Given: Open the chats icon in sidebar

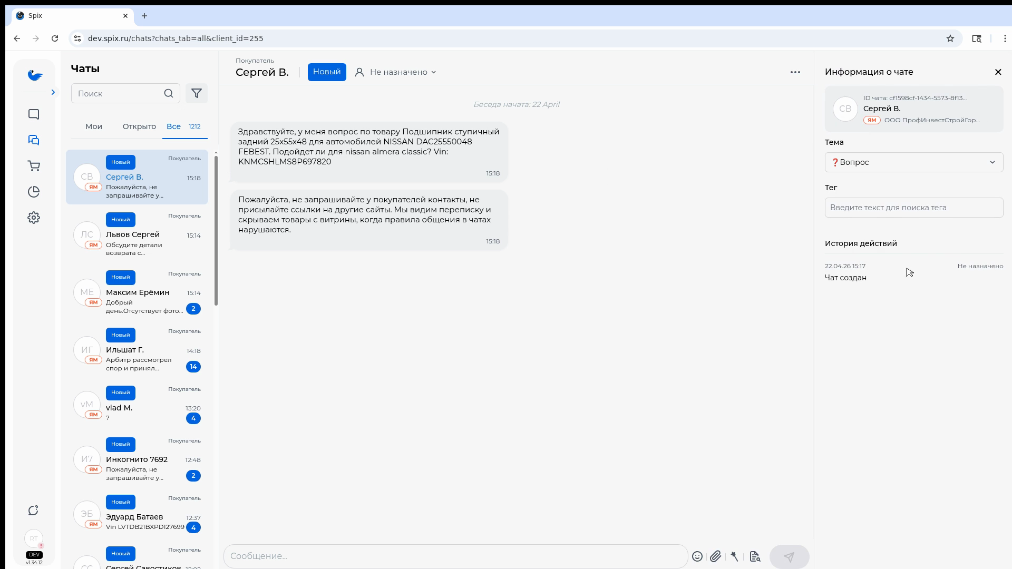Looking at the screenshot, I should (x=34, y=140).
